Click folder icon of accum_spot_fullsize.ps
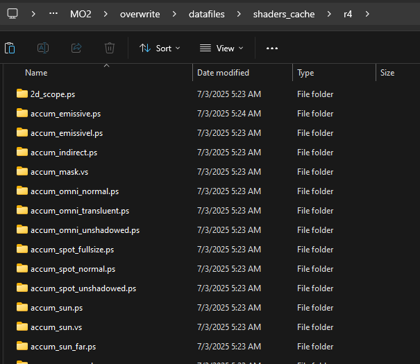420x364 pixels. [22, 249]
